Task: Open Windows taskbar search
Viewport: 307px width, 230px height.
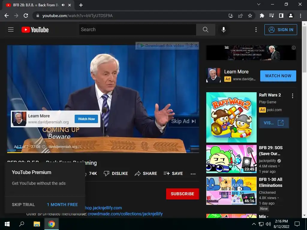Action: (x=22, y=224)
